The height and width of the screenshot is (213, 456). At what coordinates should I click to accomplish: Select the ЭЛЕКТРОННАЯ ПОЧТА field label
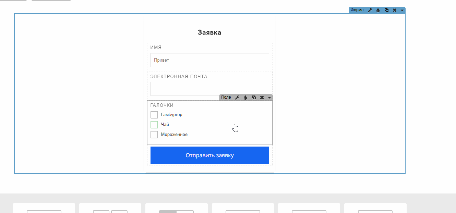tap(179, 76)
